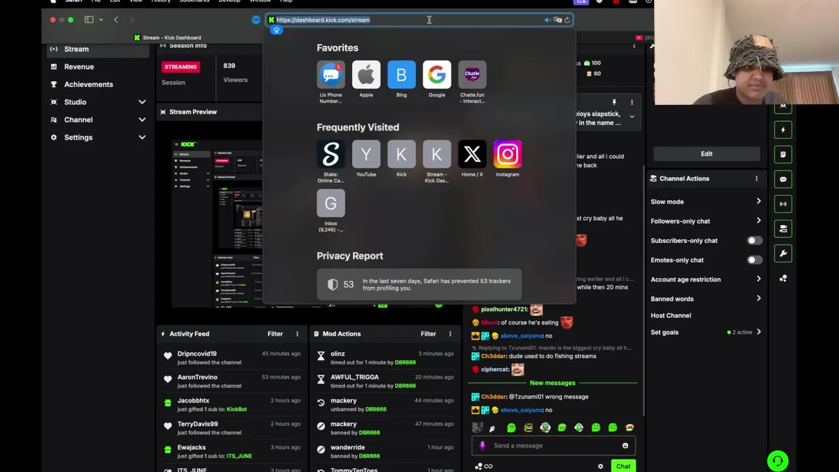The image size is (839, 472).
Task: Open Kick frequently visited site
Action: pyautogui.click(x=401, y=155)
